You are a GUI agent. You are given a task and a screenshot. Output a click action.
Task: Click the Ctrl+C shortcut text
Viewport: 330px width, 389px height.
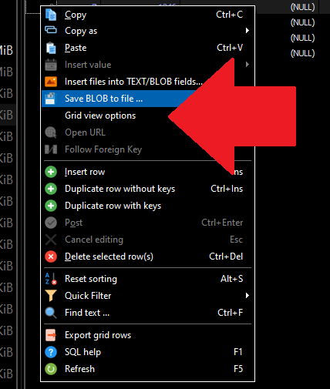click(229, 15)
